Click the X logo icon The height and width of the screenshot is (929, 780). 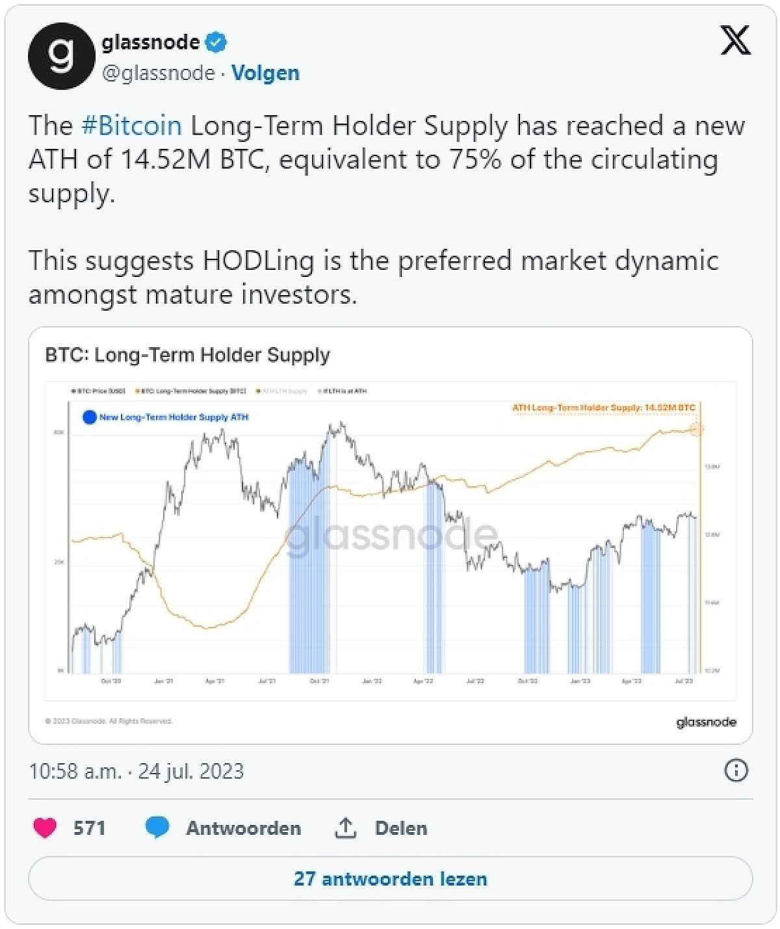click(736, 40)
